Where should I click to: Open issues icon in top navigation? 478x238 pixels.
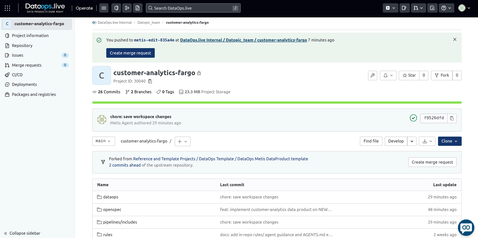click(x=404, y=8)
